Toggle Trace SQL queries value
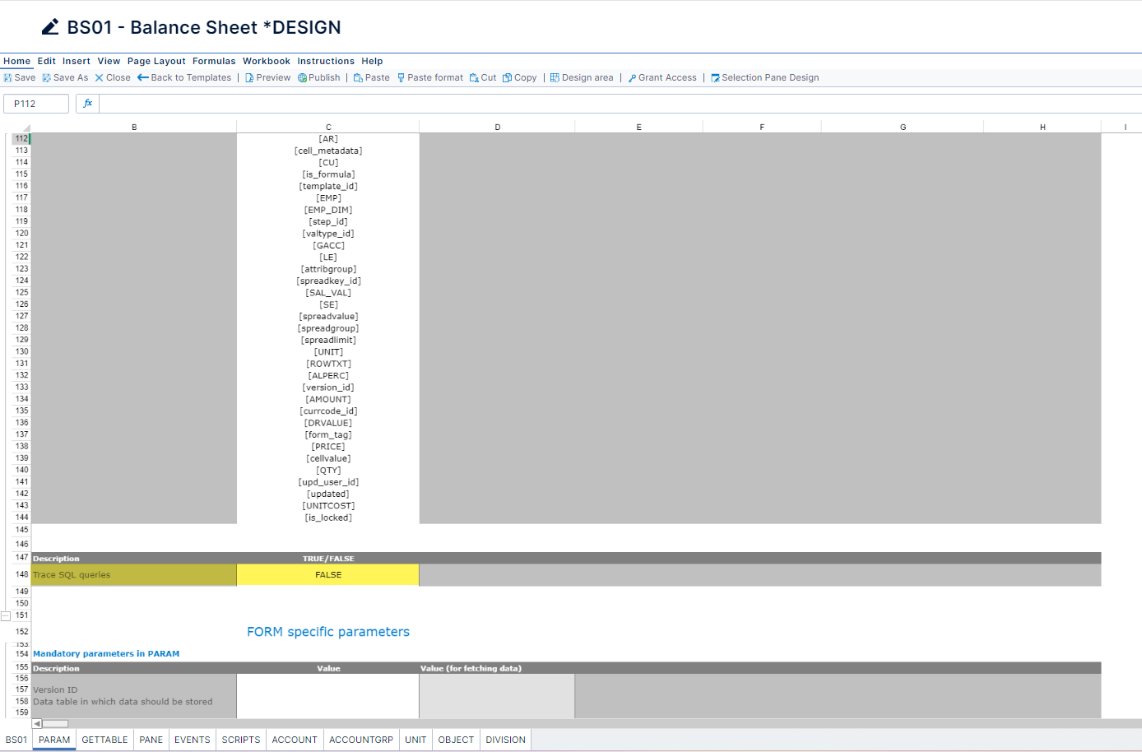The image size is (1142, 752). (327, 574)
